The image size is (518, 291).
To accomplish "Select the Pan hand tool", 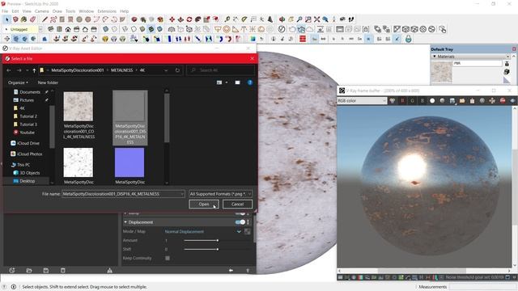I will [291, 19].
